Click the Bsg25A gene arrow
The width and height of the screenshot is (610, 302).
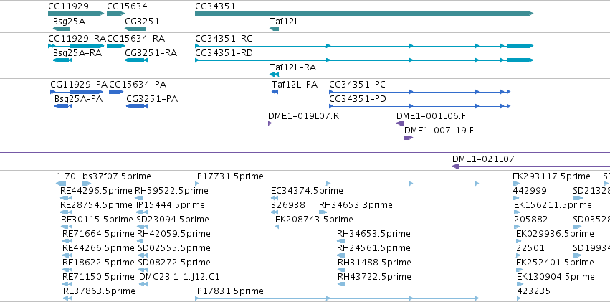click(62, 29)
